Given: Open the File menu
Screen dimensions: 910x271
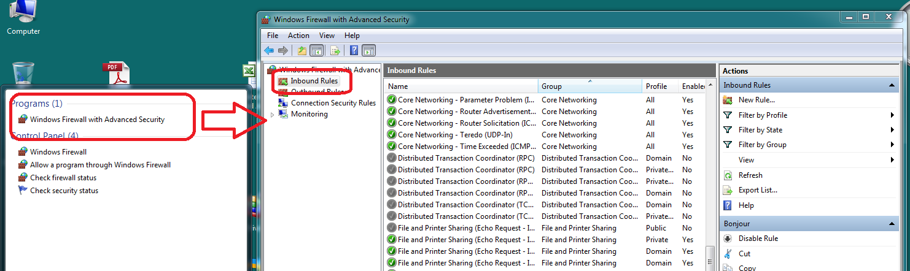Looking at the screenshot, I should tap(273, 36).
